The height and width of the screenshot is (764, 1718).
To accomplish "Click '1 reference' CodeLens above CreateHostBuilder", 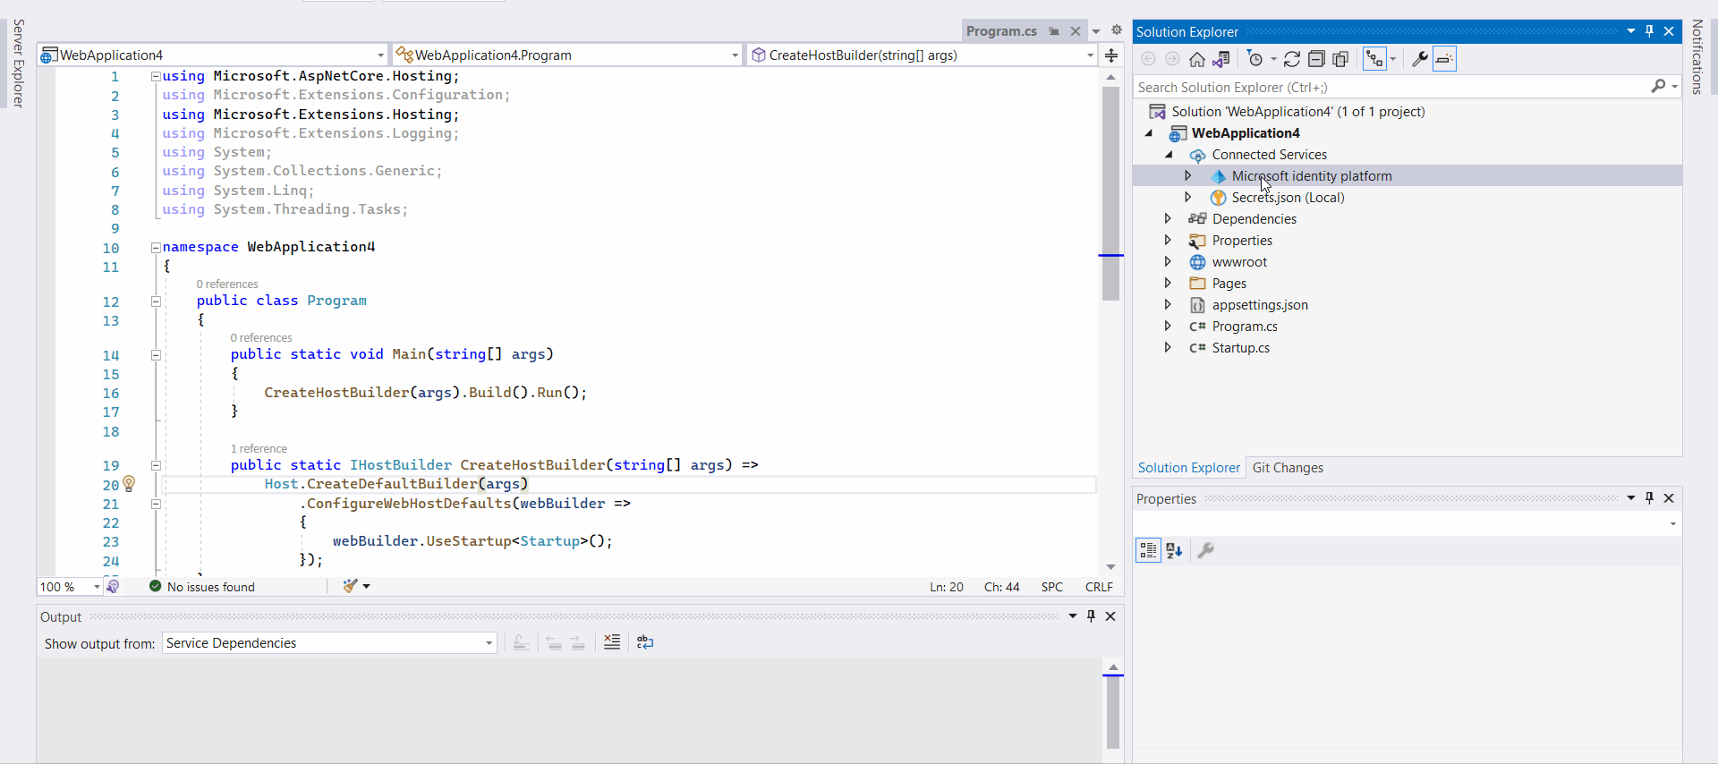I will tap(259, 448).
